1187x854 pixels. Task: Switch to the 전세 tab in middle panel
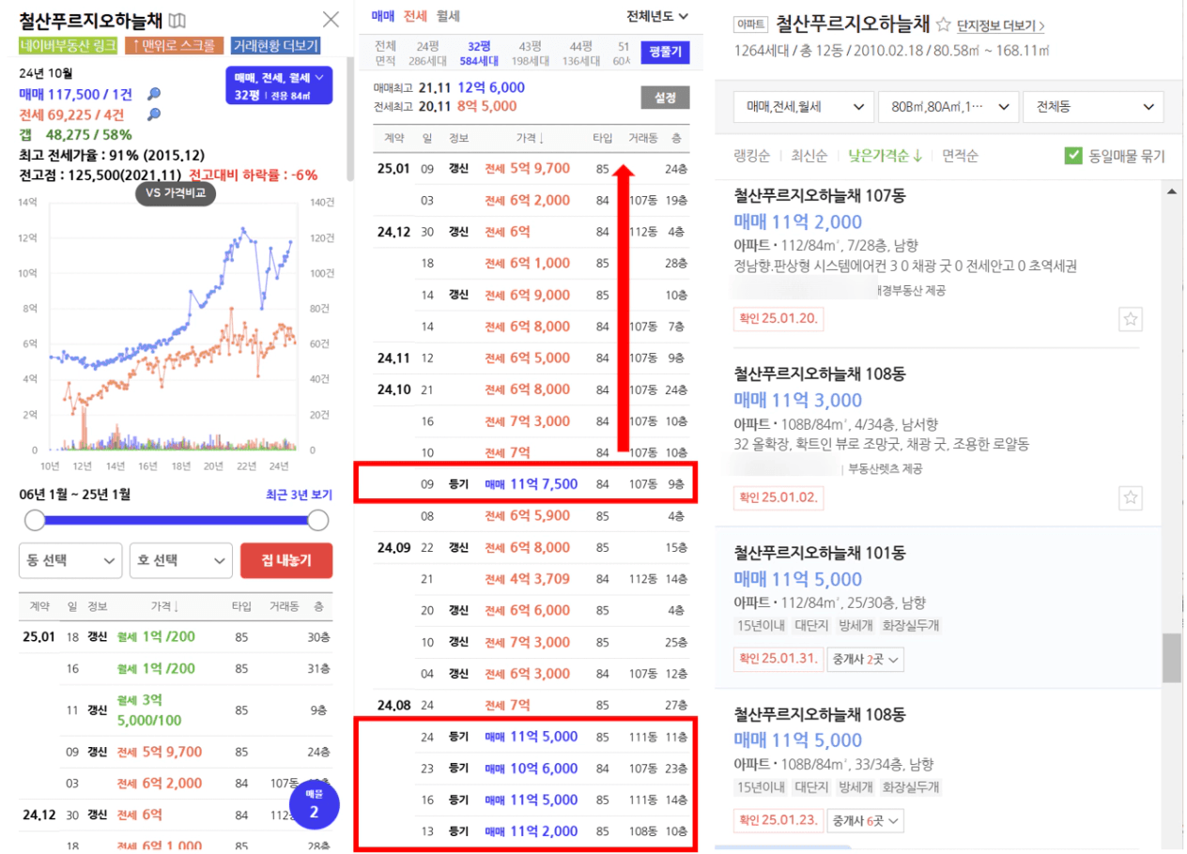tap(416, 16)
